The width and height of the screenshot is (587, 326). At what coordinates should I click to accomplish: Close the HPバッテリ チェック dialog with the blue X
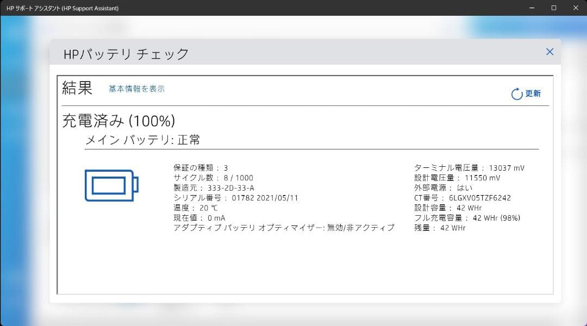(549, 52)
